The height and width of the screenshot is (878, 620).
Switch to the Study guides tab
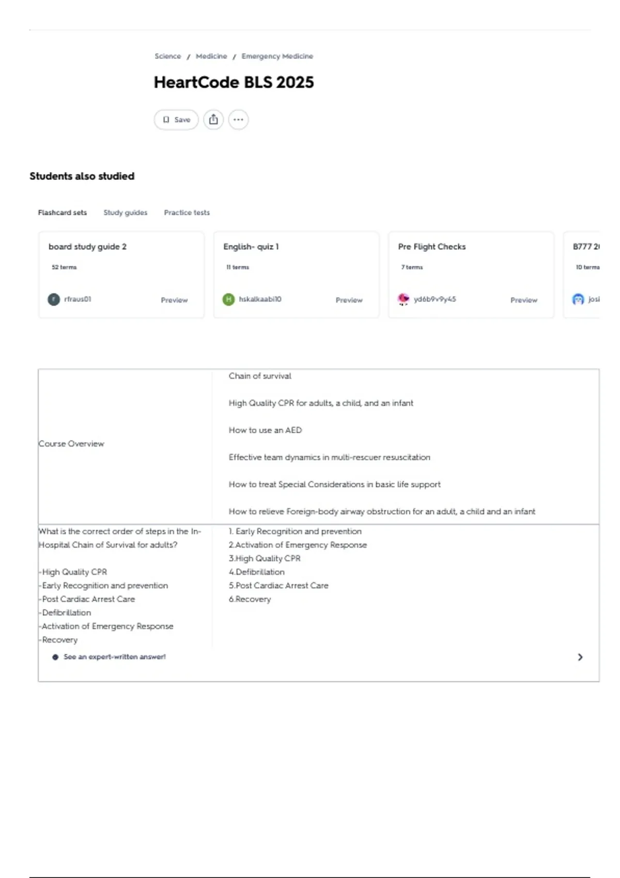126,213
